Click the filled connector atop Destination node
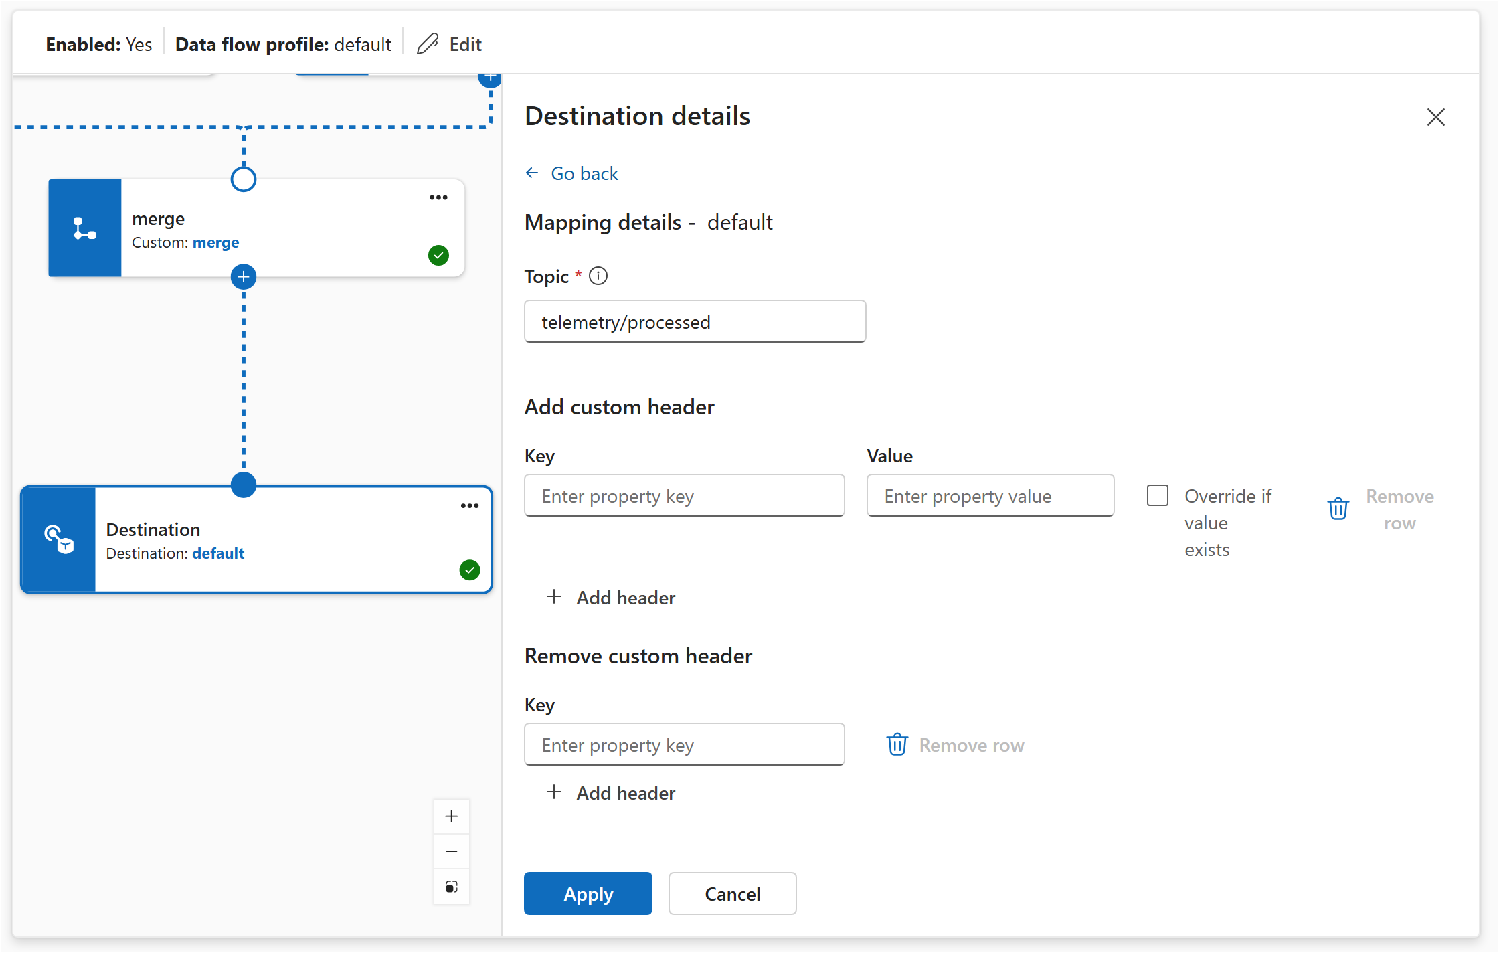 click(244, 485)
